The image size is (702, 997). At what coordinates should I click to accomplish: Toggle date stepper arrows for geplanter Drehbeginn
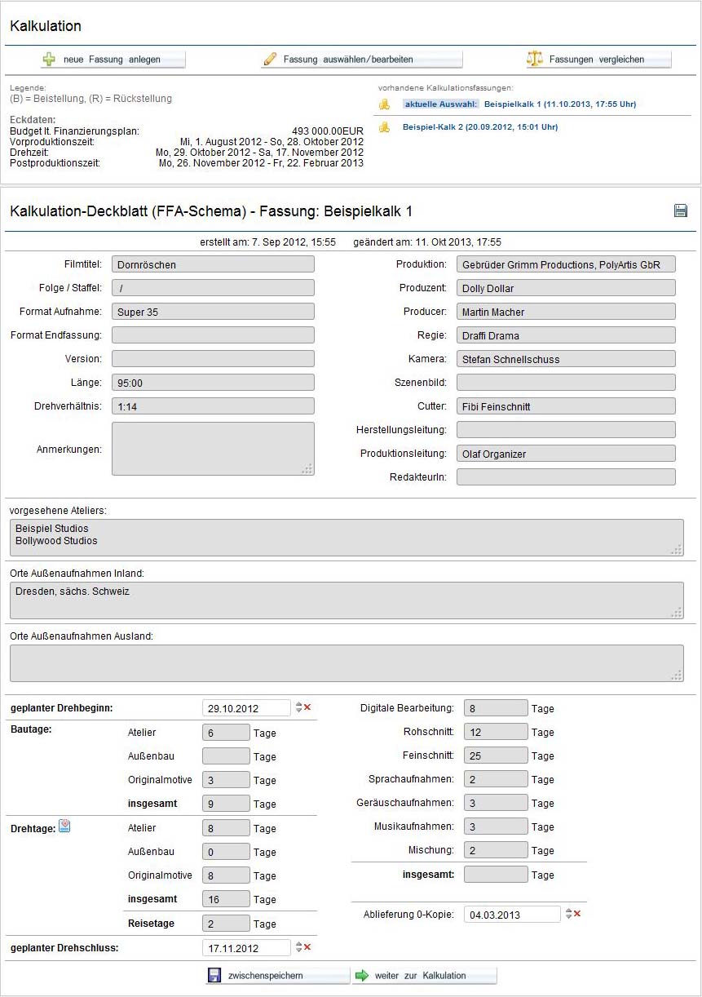click(298, 707)
